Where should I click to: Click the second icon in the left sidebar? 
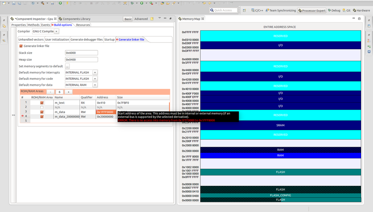pos(4,26)
